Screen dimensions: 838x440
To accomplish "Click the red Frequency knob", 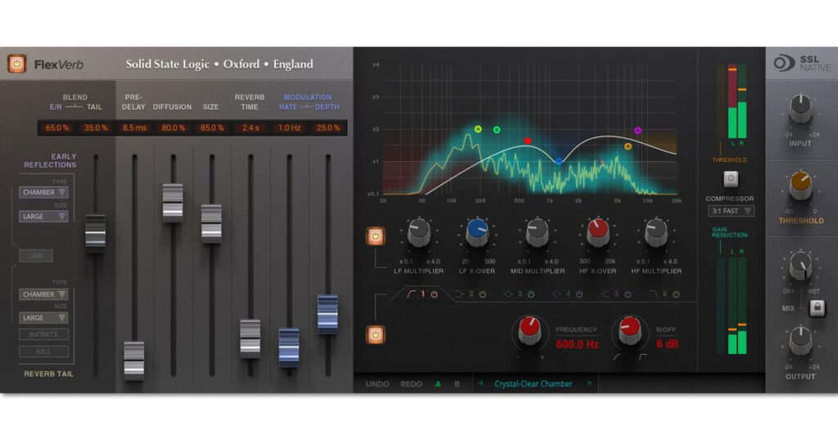I will 530,330.
